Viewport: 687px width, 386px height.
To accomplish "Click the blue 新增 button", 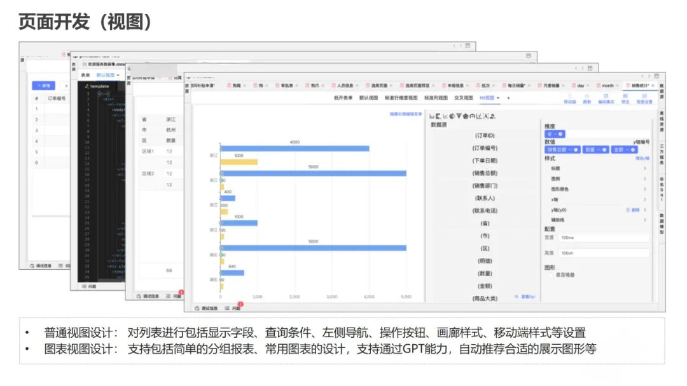I will click(43, 86).
